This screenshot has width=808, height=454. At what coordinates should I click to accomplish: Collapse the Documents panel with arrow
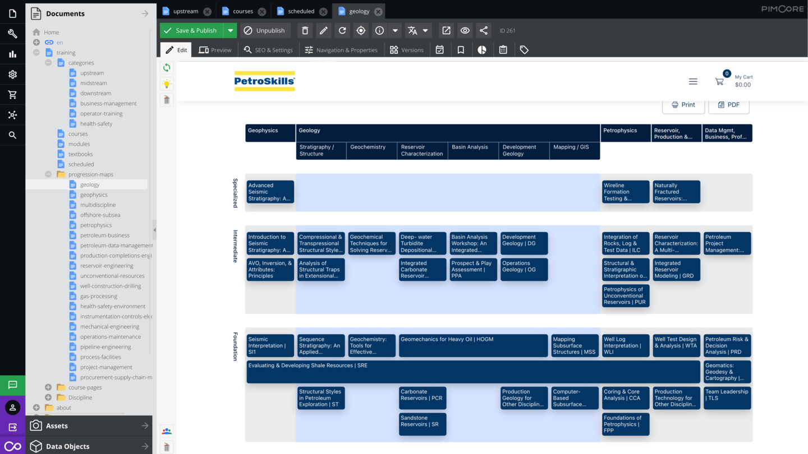(145, 13)
